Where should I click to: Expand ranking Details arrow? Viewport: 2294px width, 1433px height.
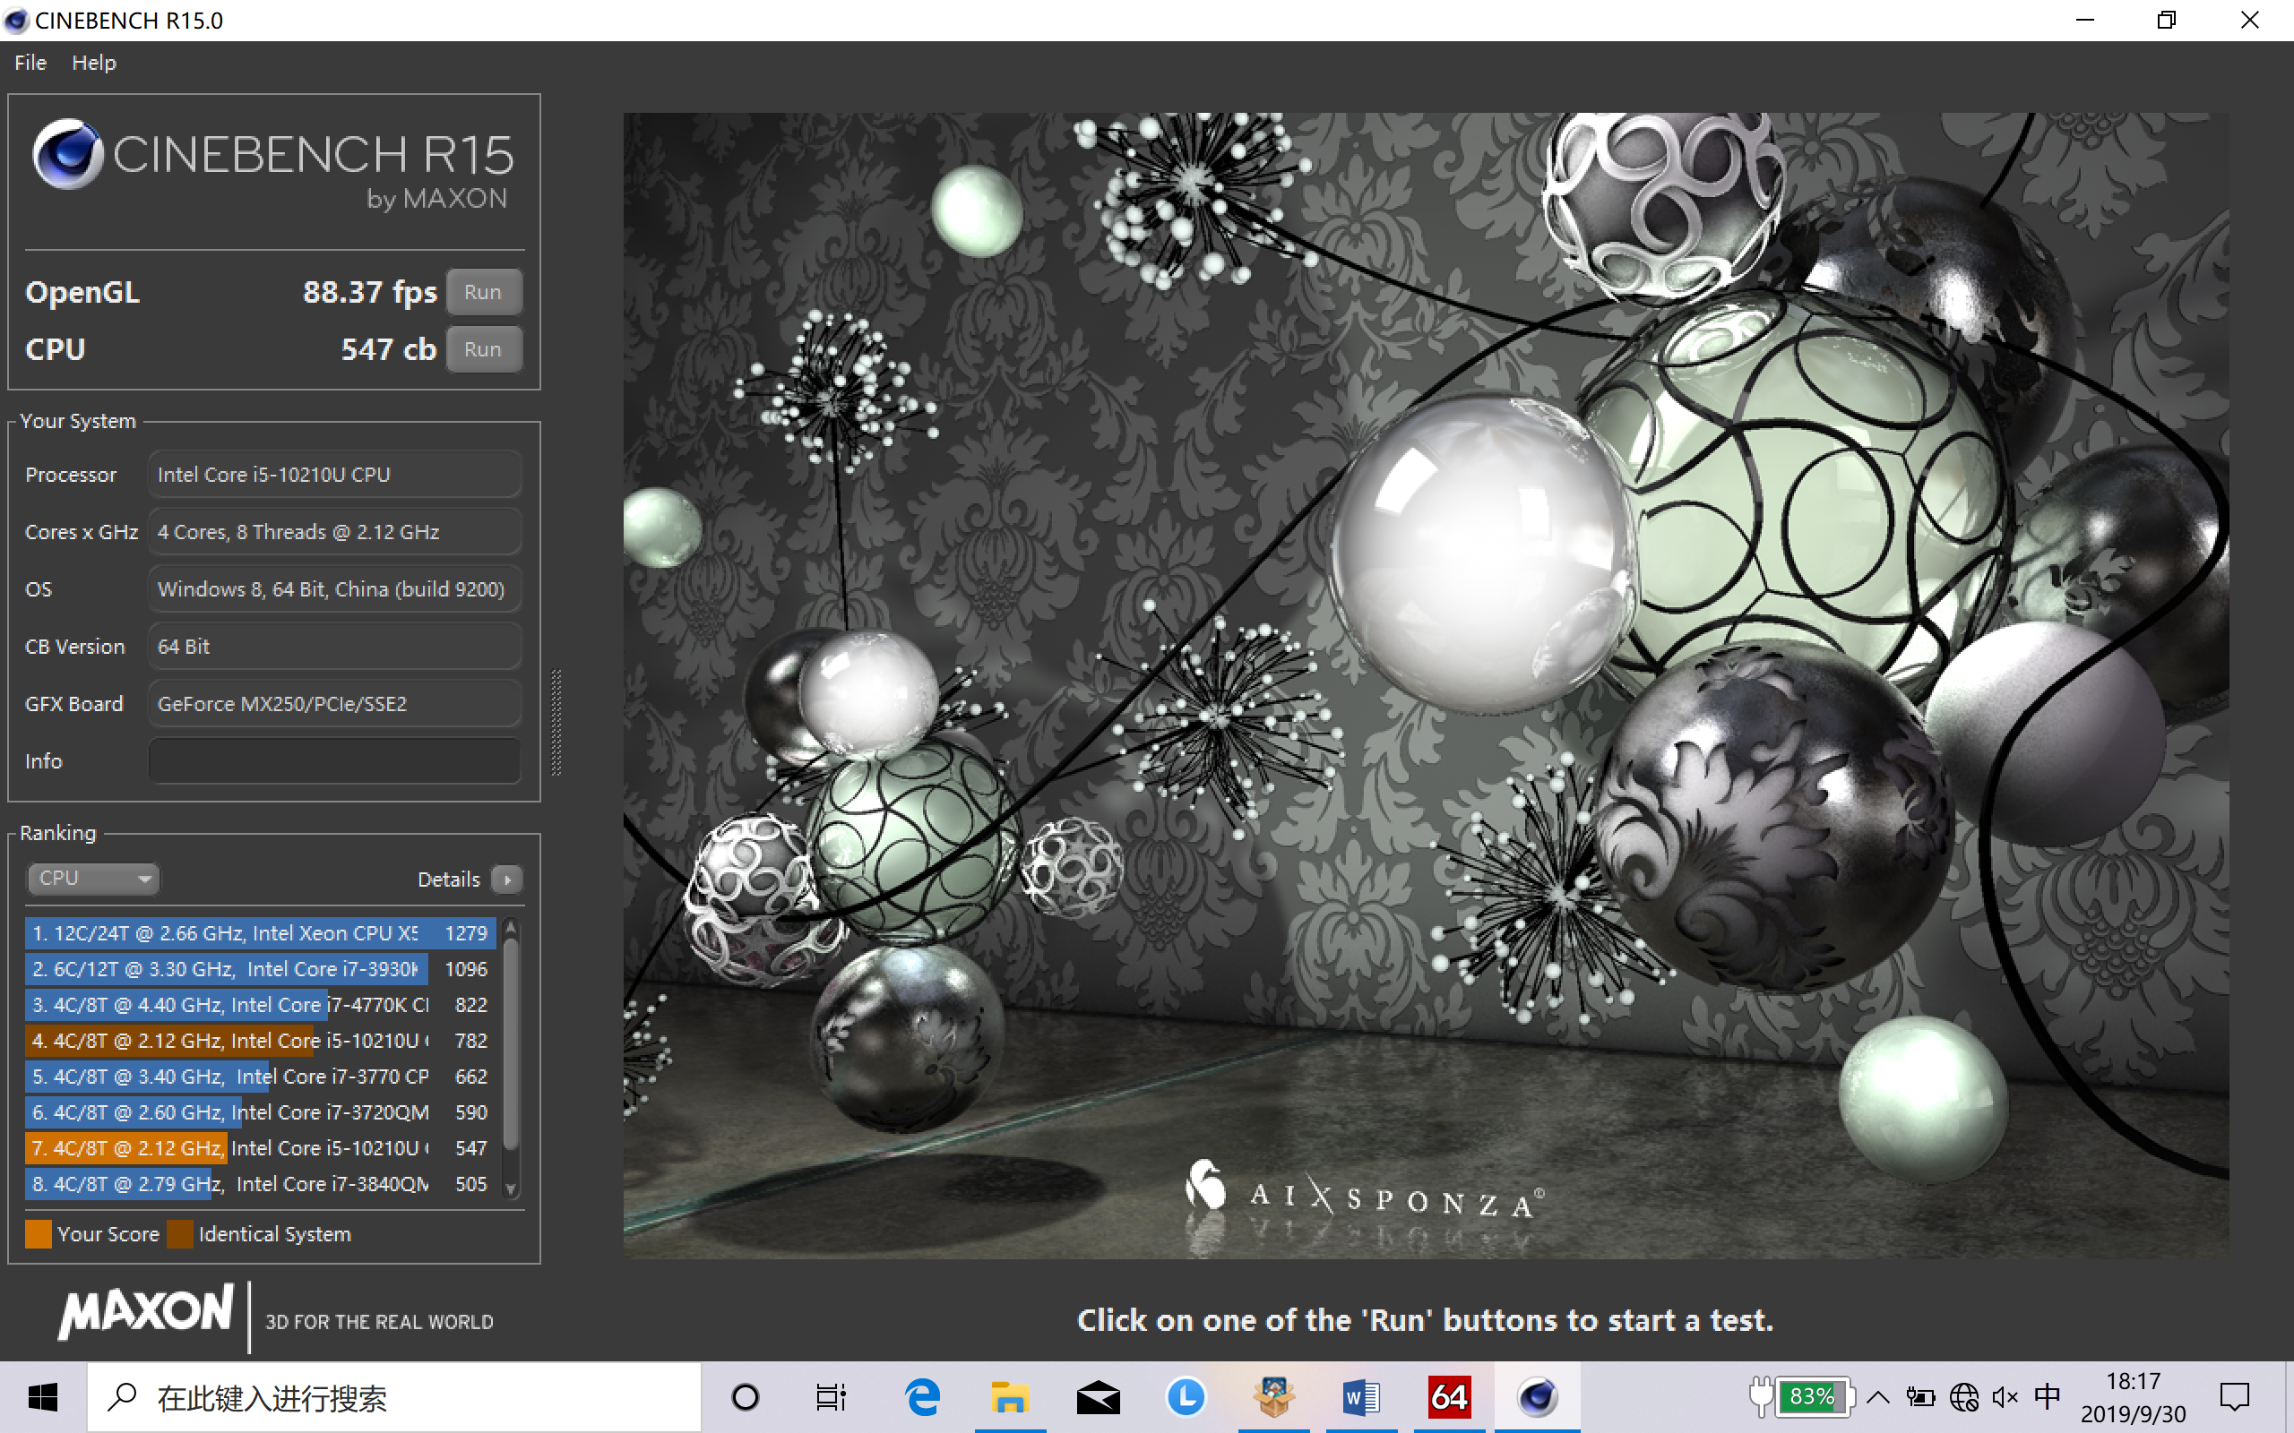point(507,880)
